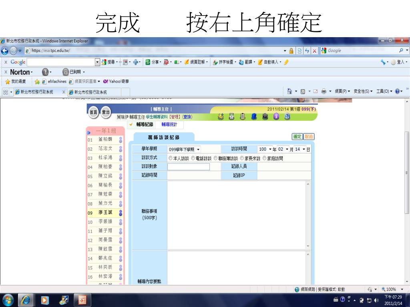This screenshot has height=307, width=410.
Task: Open the 100% zoom level control
Action: tap(392, 289)
